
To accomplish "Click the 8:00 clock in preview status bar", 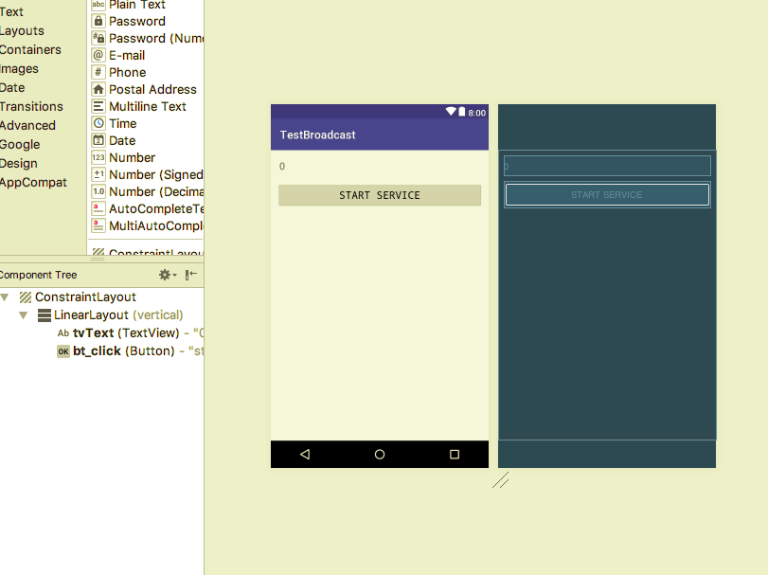I will 476,113.
